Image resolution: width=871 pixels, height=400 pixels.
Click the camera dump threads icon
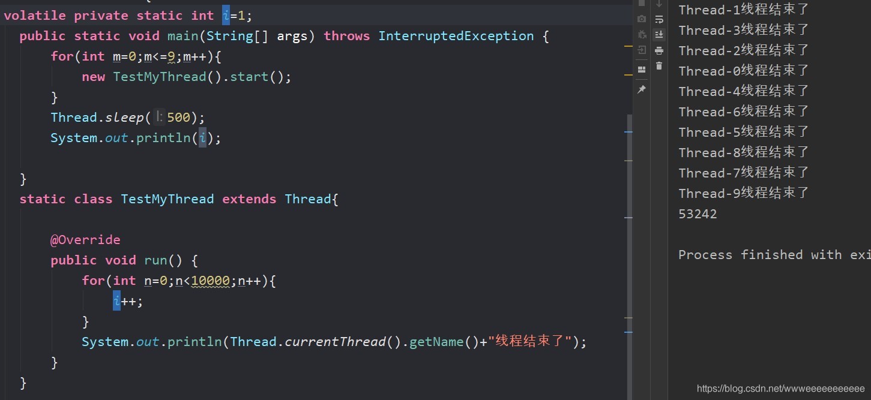(642, 19)
